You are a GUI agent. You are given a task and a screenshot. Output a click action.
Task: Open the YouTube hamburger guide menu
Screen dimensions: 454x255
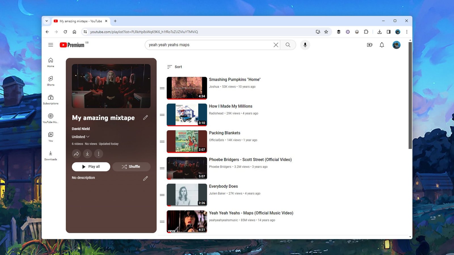(x=51, y=45)
